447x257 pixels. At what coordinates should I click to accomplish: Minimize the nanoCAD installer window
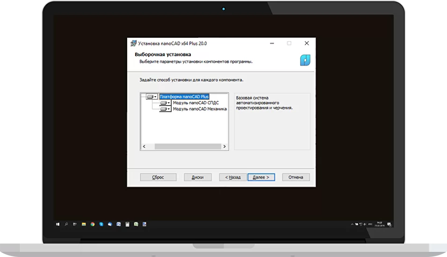(x=272, y=43)
